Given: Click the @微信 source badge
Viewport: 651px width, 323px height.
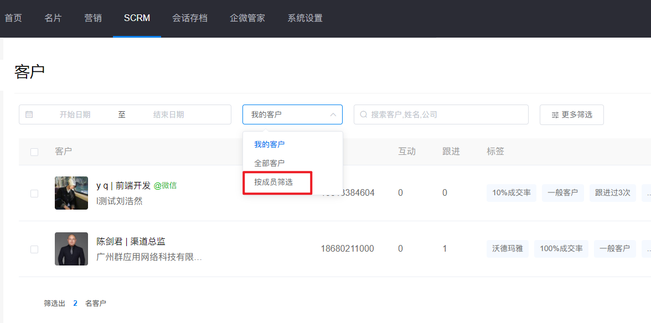Looking at the screenshot, I should 165,186.
